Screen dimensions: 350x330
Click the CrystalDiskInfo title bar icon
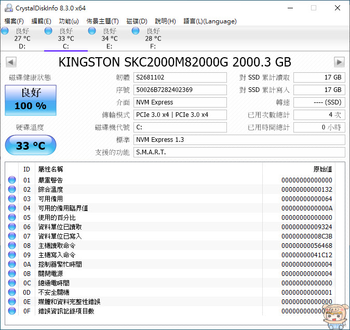click(x=9, y=8)
